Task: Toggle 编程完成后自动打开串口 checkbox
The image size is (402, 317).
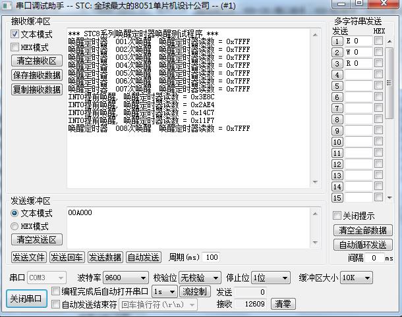Action: click(x=55, y=291)
